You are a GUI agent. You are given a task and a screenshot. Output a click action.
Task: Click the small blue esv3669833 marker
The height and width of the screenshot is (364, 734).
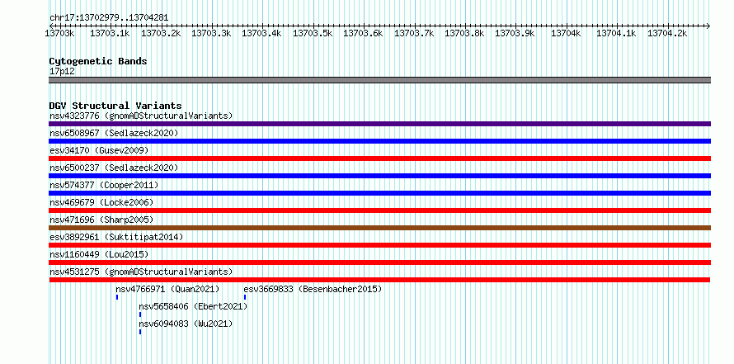(x=245, y=297)
